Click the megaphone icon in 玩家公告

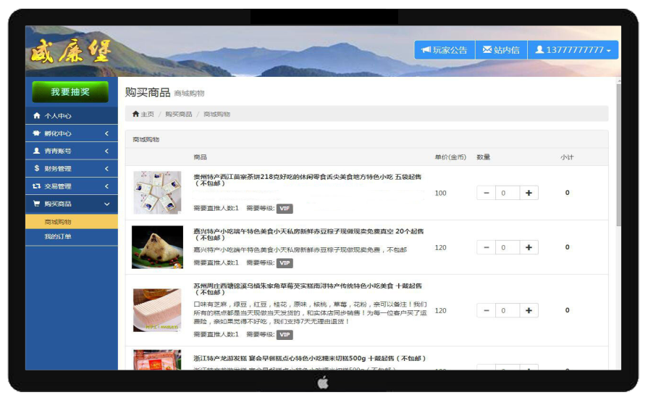coord(426,50)
